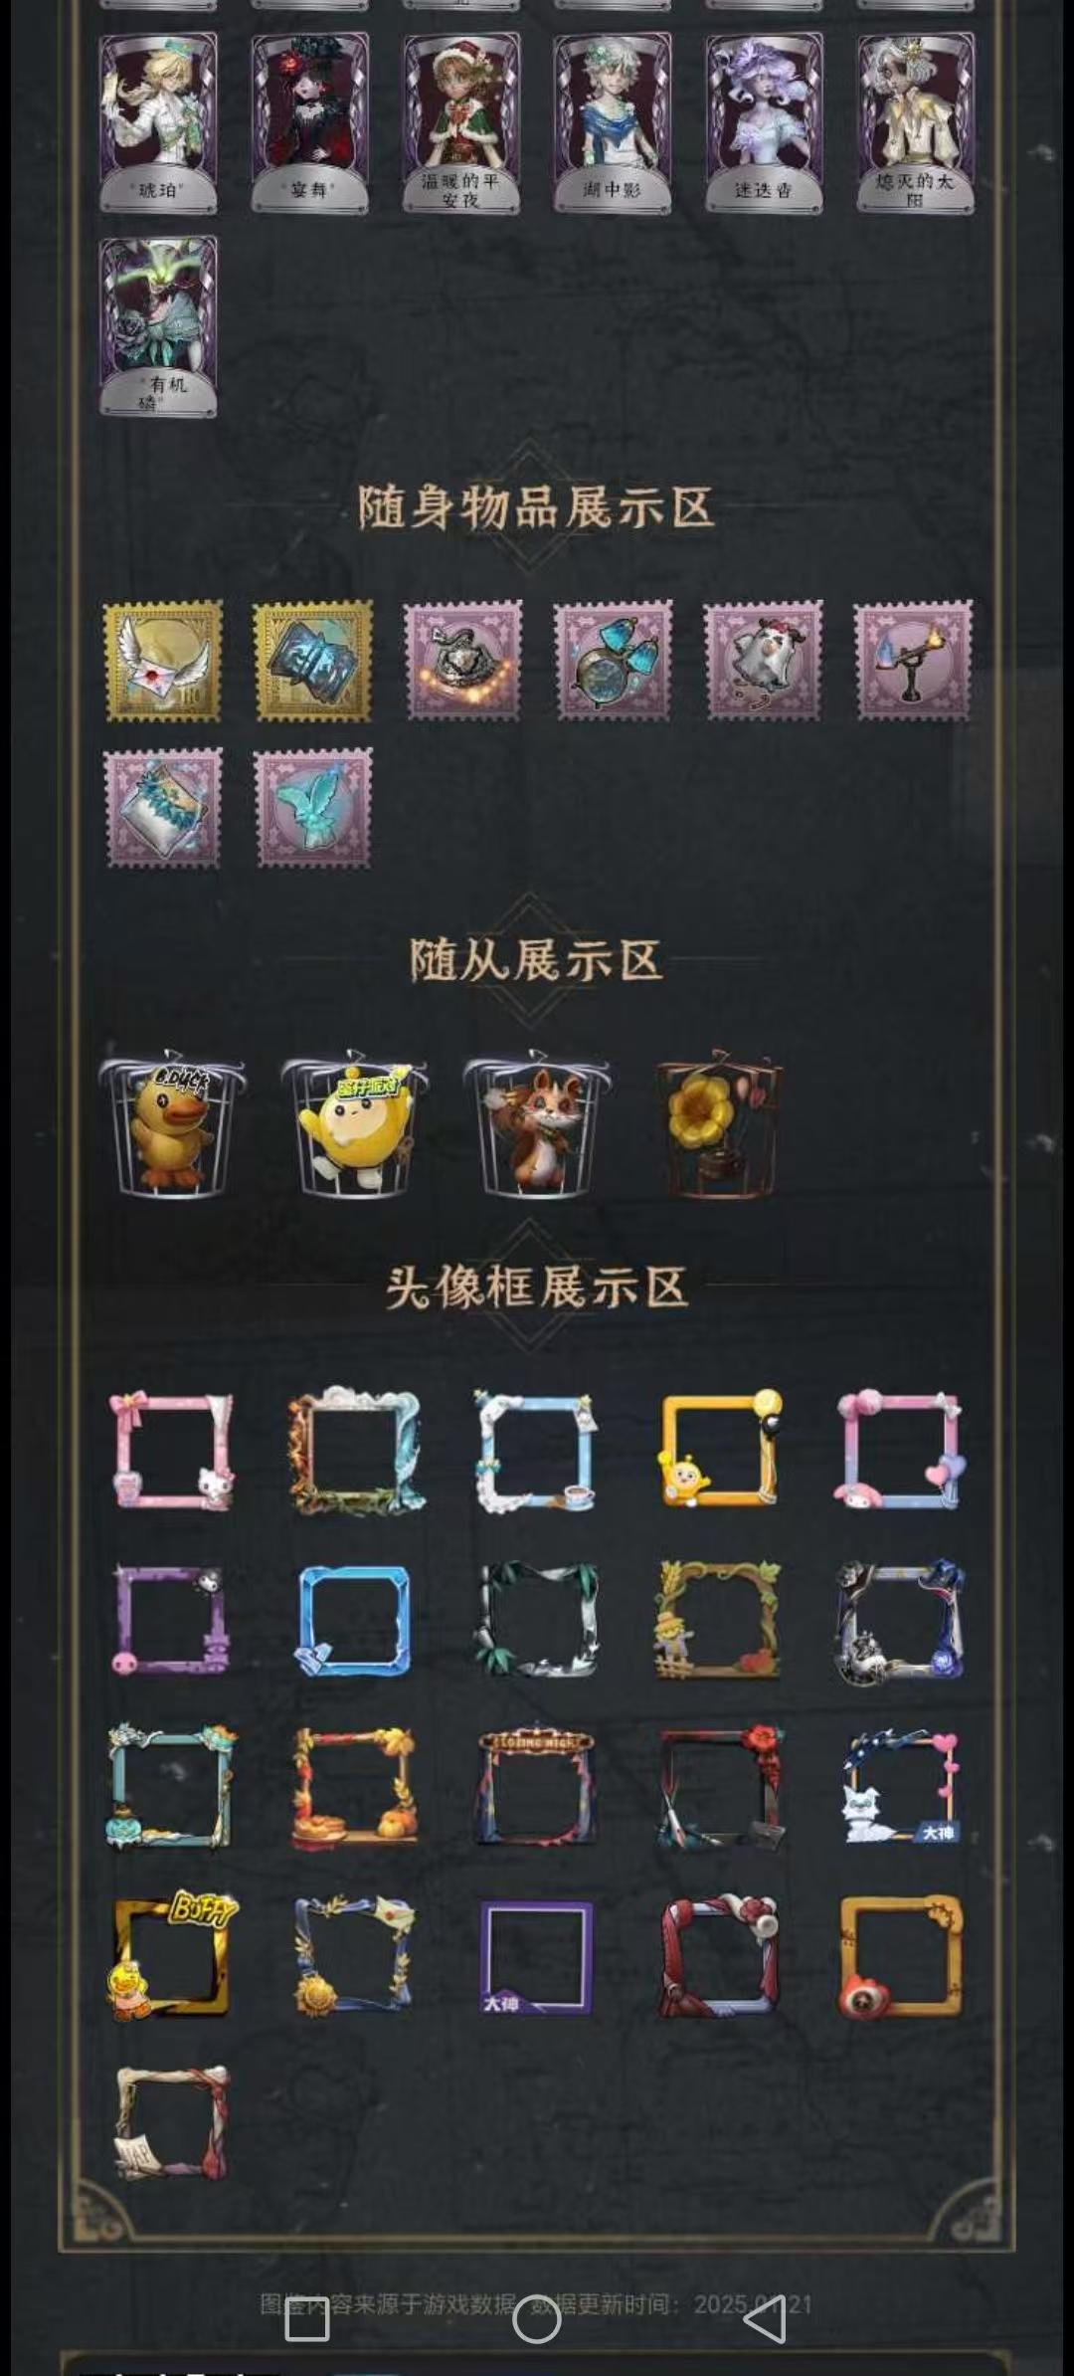Tap the golden gramophone flower pet
Viewport: 1074px width, 2376px height.
click(719, 1123)
